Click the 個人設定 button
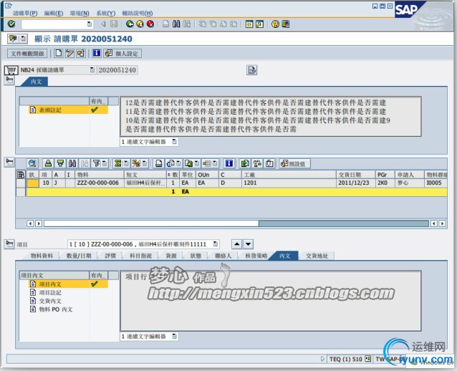The width and height of the screenshot is (457, 371). [x=122, y=53]
